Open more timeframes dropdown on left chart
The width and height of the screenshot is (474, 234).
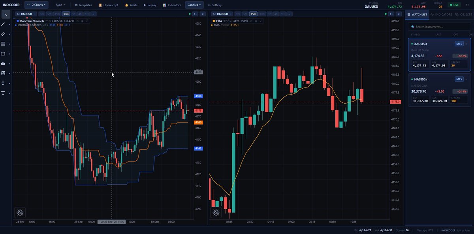click(x=93, y=14)
